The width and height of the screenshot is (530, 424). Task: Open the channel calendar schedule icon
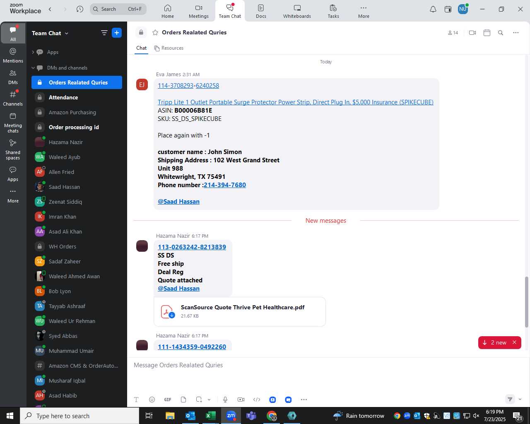click(487, 33)
